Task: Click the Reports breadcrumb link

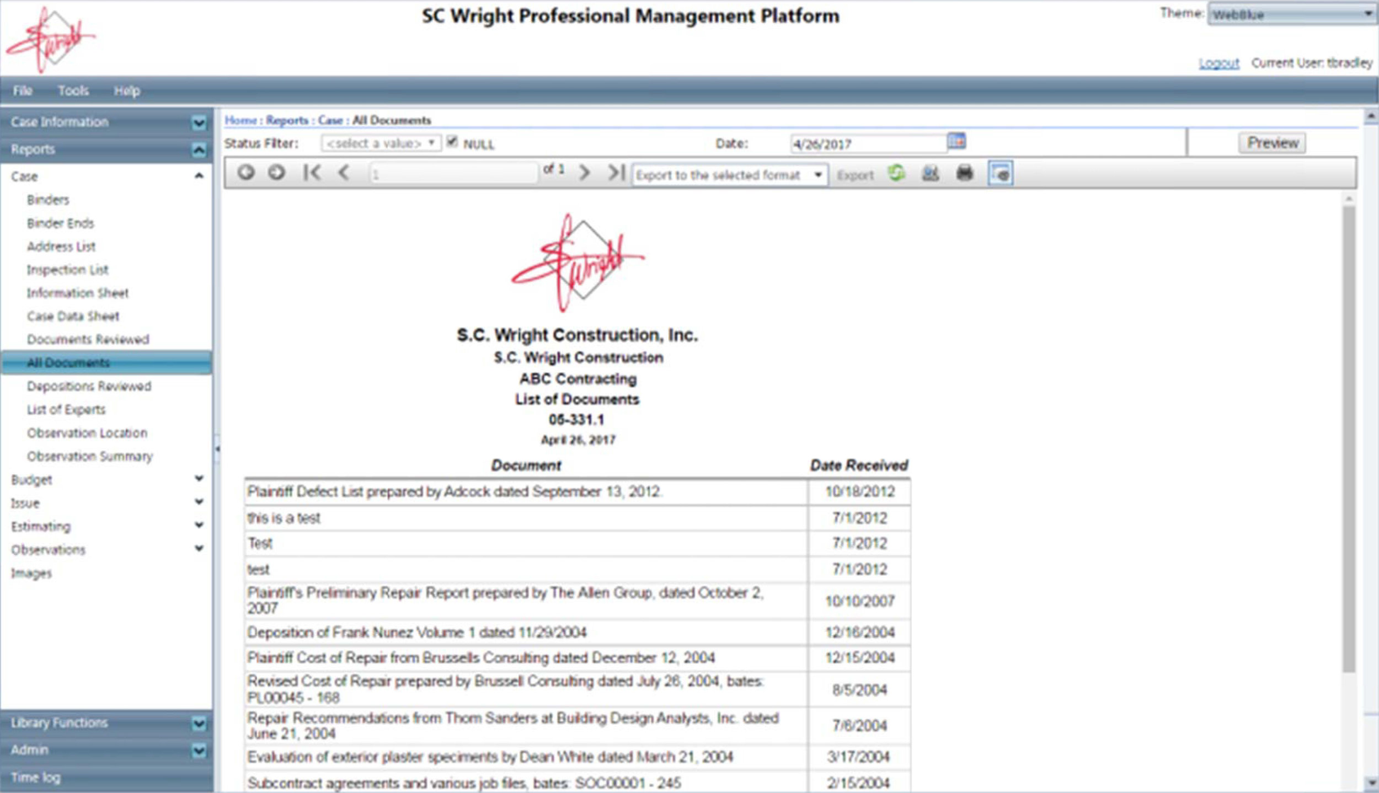Action: [x=287, y=120]
